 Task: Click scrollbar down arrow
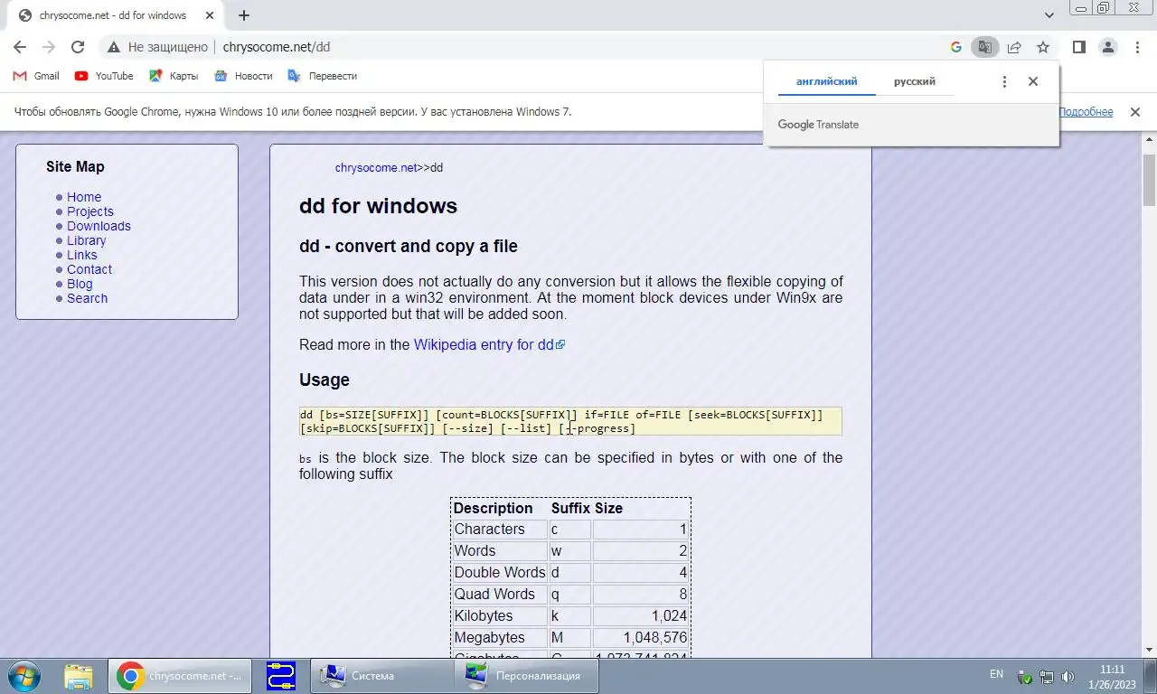pyautogui.click(x=1149, y=650)
